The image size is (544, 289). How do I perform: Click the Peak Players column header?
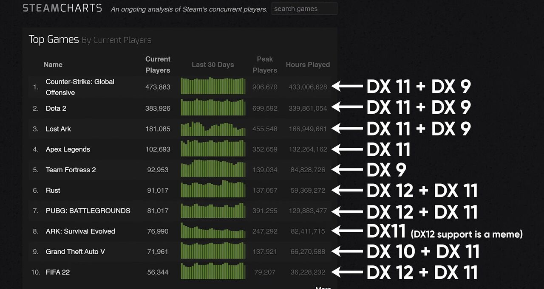(265, 65)
